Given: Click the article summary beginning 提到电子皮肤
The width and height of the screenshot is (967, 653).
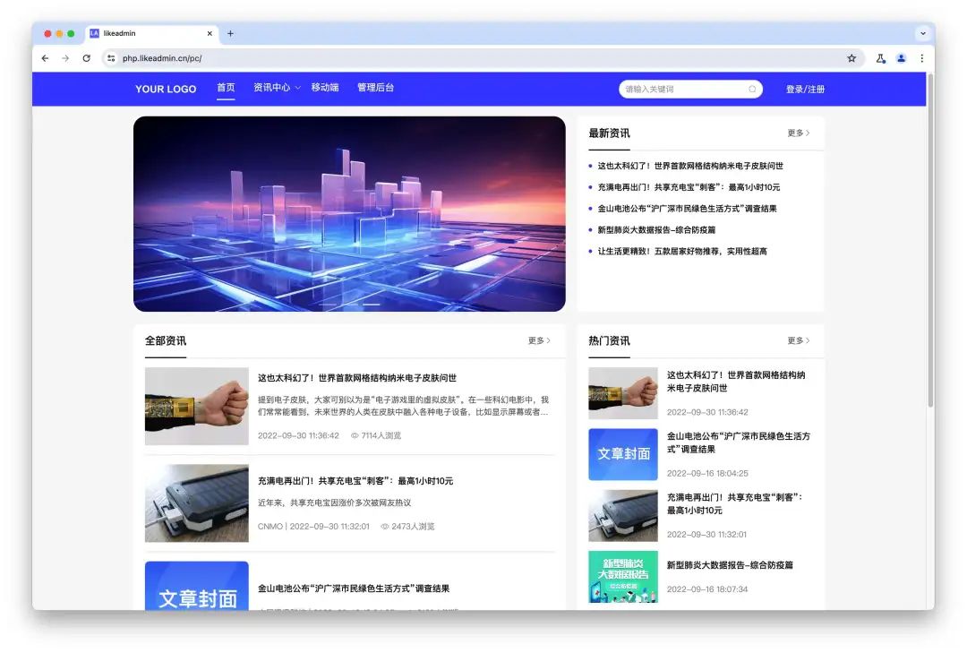Looking at the screenshot, I should pyautogui.click(x=403, y=406).
